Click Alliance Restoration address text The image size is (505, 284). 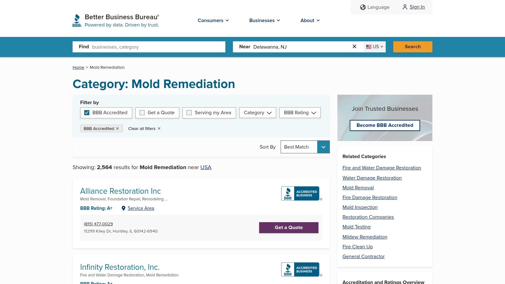click(121, 231)
